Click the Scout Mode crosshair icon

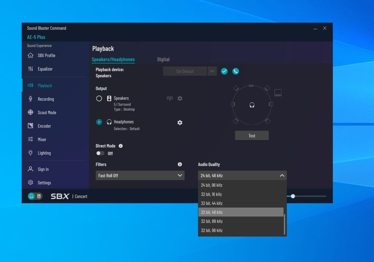click(30, 112)
